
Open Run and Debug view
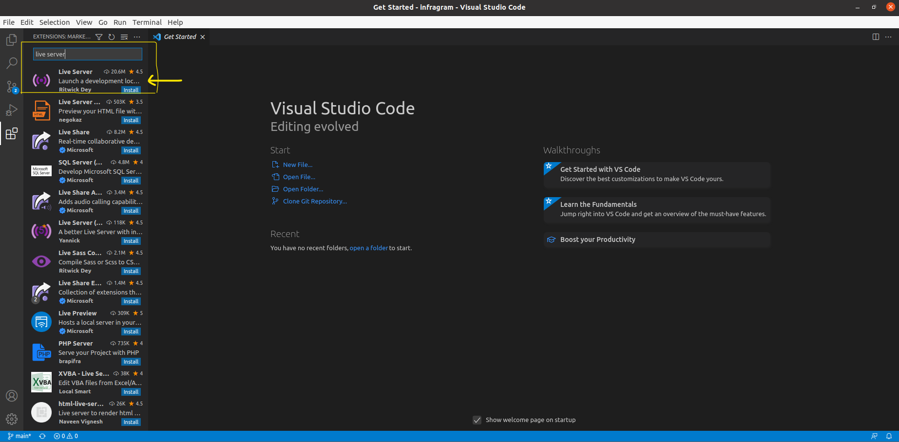[x=12, y=110]
